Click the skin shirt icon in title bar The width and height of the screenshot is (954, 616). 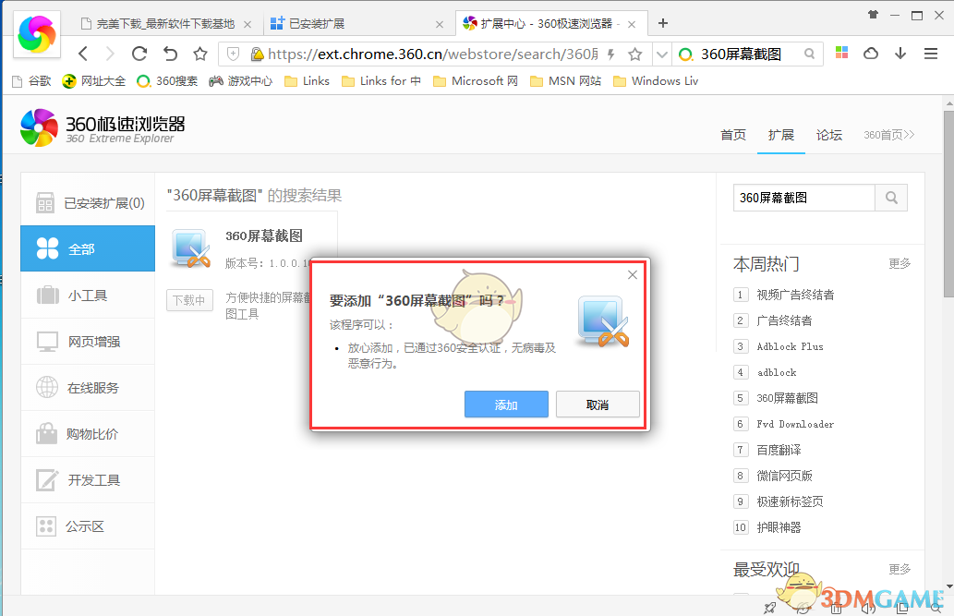(x=873, y=15)
